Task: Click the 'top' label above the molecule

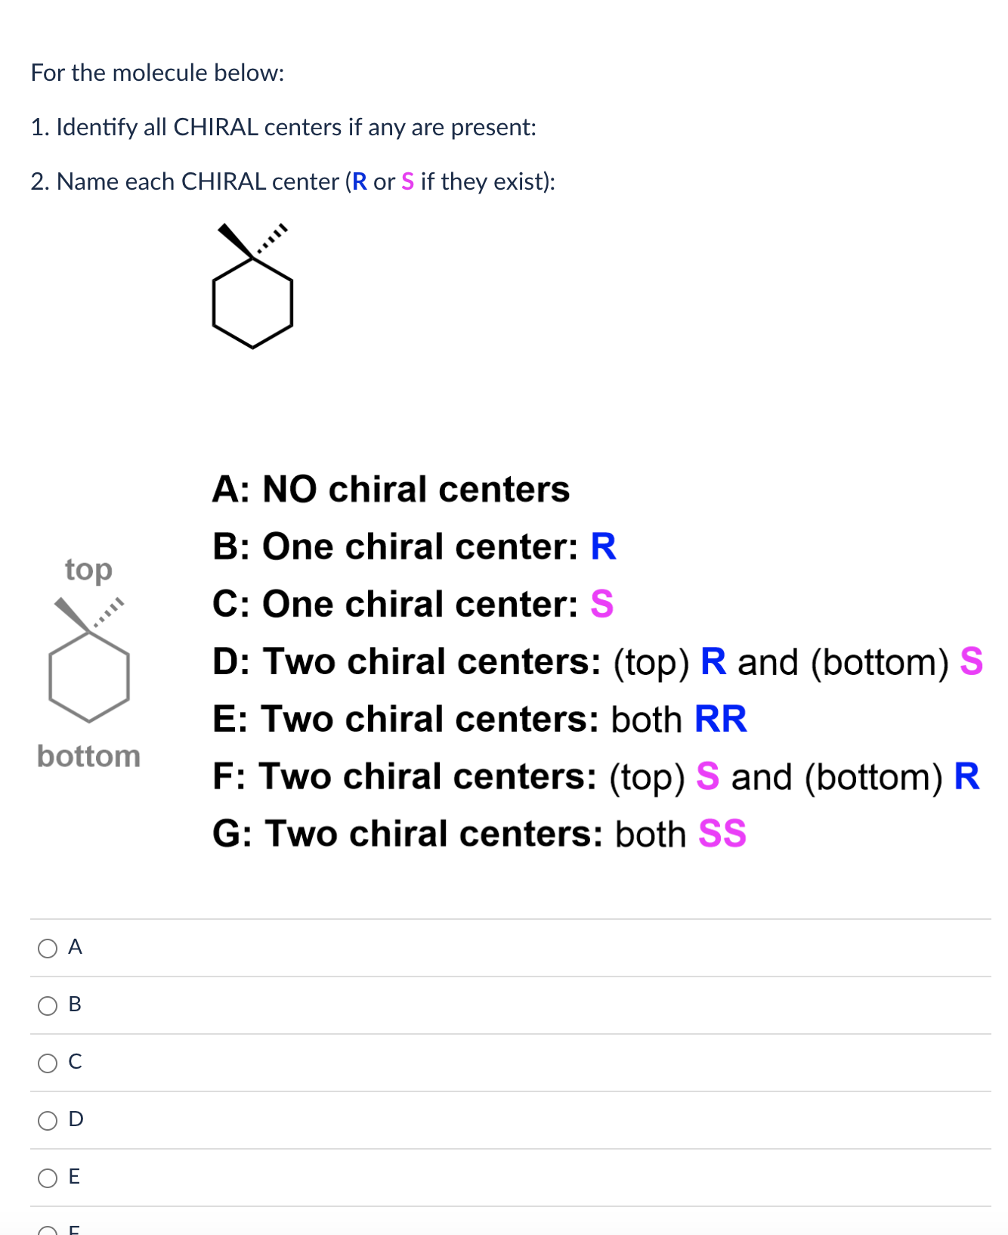Action: coord(88,571)
